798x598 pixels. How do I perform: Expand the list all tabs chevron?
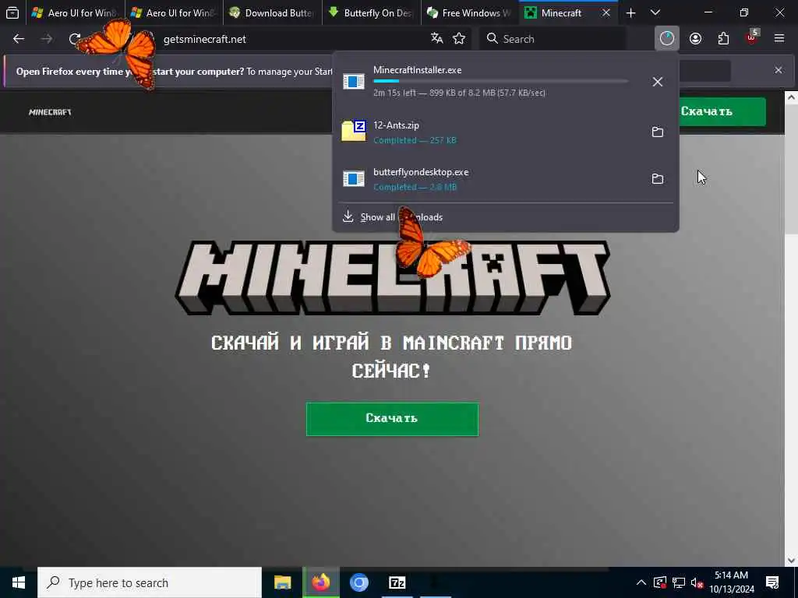tap(655, 12)
